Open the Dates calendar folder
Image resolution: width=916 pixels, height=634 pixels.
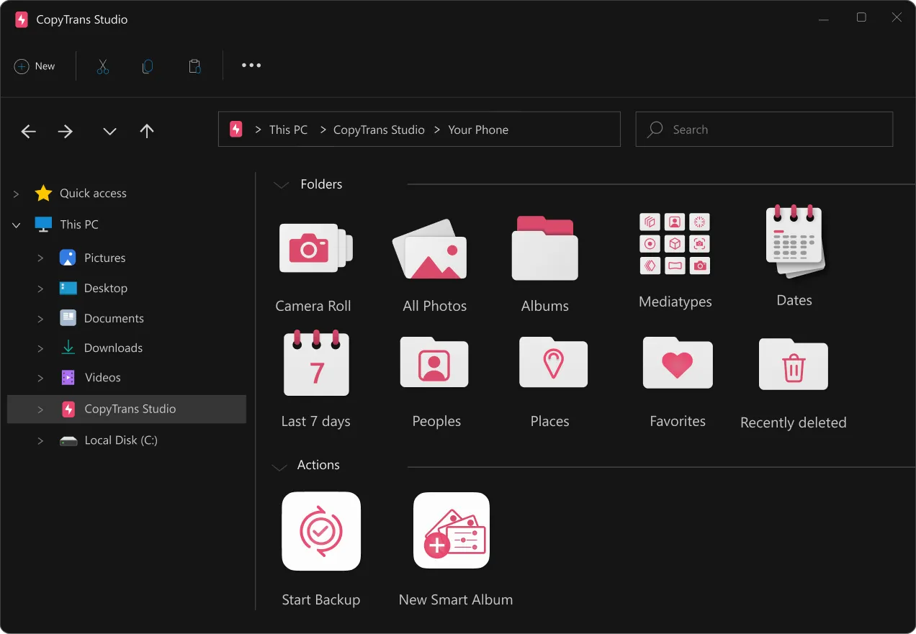coord(794,242)
